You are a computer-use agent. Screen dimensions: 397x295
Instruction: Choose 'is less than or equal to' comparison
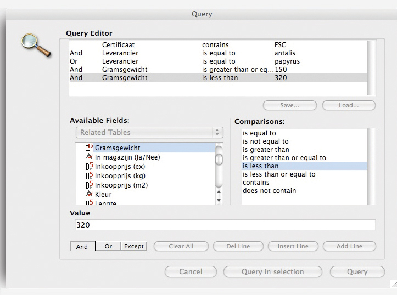pyautogui.click(x=304, y=174)
